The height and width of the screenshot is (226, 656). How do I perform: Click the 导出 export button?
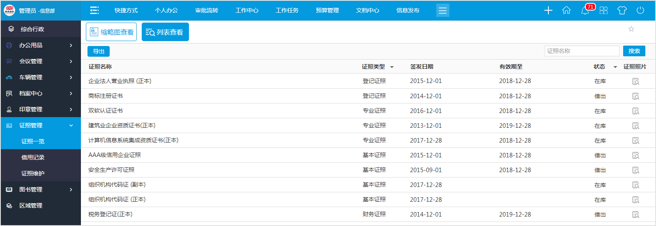click(x=99, y=51)
